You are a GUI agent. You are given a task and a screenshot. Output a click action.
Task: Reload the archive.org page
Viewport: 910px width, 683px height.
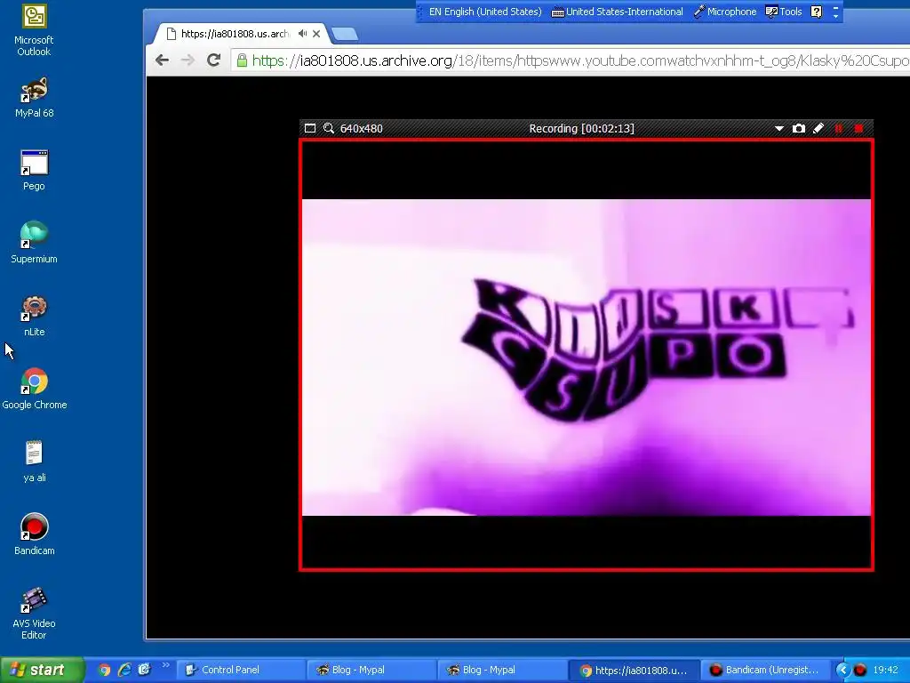(x=213, y=60)
